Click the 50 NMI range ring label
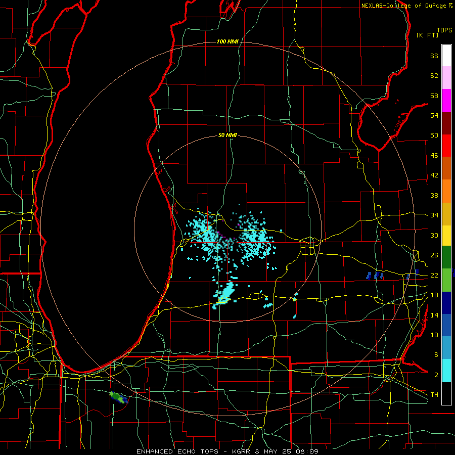 point(227,135)
